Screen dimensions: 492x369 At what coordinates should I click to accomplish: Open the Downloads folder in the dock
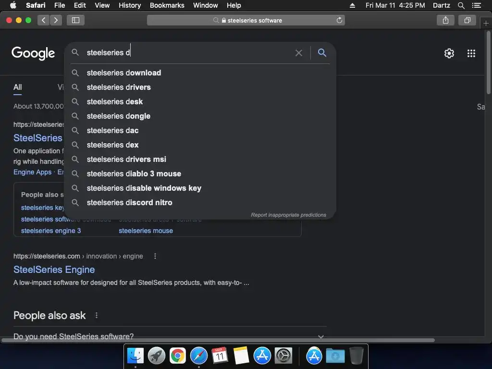point(335,356)
